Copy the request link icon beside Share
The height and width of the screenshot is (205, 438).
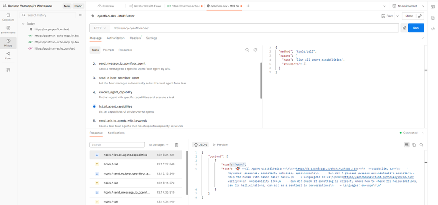(420, 16)
